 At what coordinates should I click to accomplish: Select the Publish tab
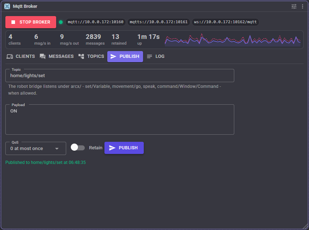click(x=125, y=56)
